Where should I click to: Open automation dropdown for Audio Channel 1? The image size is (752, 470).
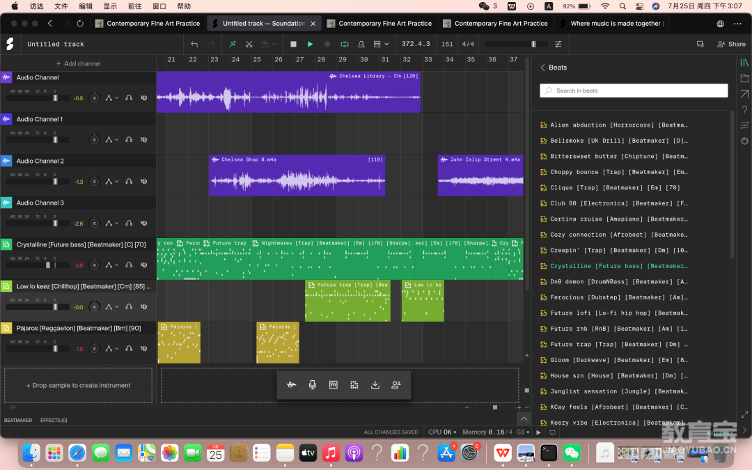(111, 139)
